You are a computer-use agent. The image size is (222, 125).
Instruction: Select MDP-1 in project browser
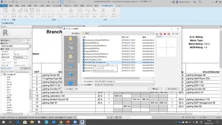pyautogui.click(x=10, y=108)
